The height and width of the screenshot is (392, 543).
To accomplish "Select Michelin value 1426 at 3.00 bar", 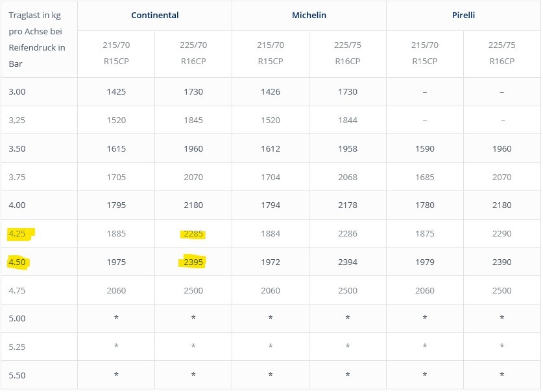I will coord(271,92).
